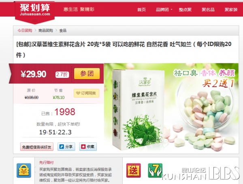Go to 首页 in the top navigation
Viewport: 243px width, 184px height.
coord(141,10)
